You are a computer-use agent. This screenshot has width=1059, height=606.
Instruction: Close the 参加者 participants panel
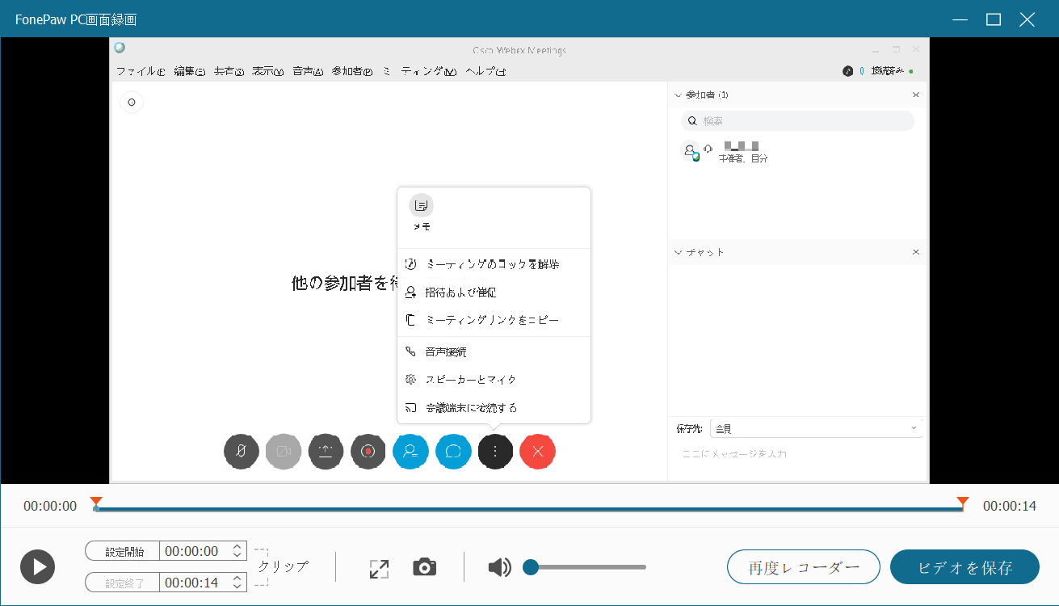click(916, 95)
